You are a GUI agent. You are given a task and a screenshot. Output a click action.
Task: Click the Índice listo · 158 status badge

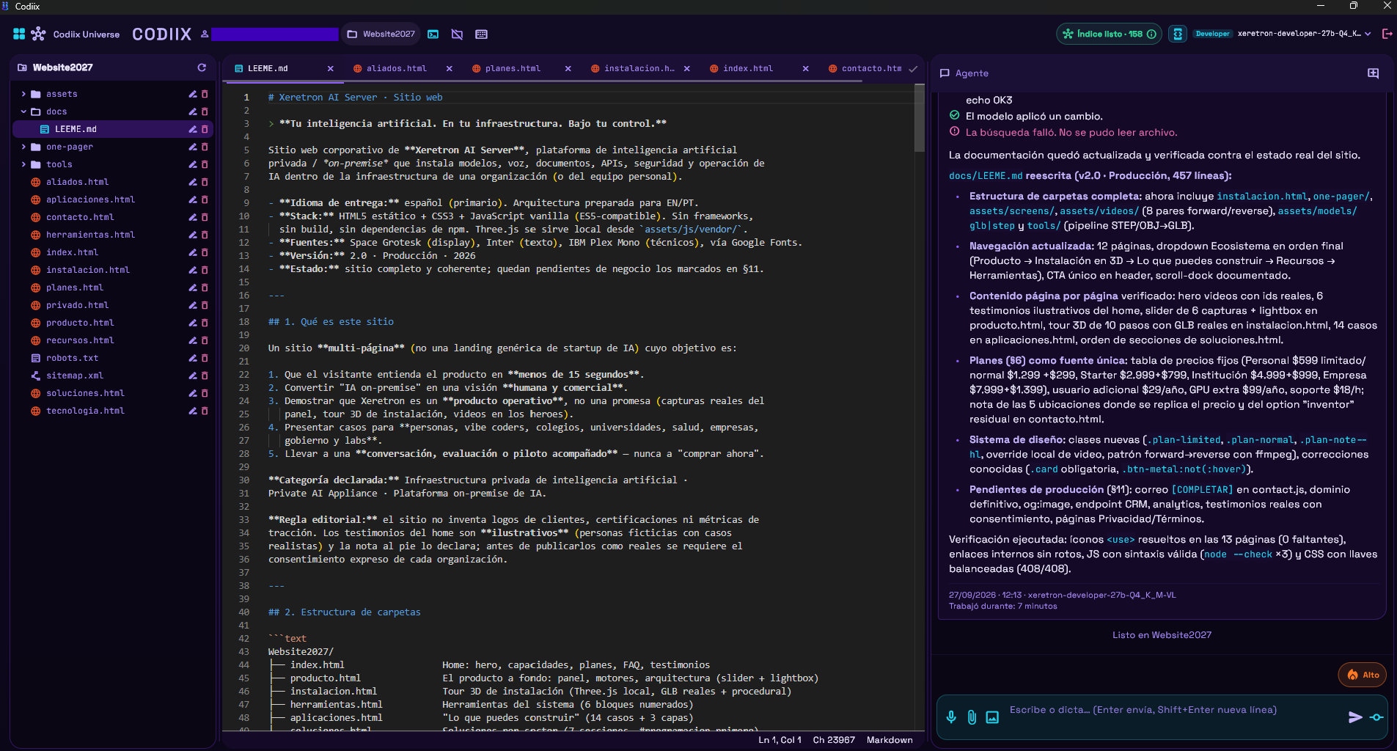point(1109,34)
